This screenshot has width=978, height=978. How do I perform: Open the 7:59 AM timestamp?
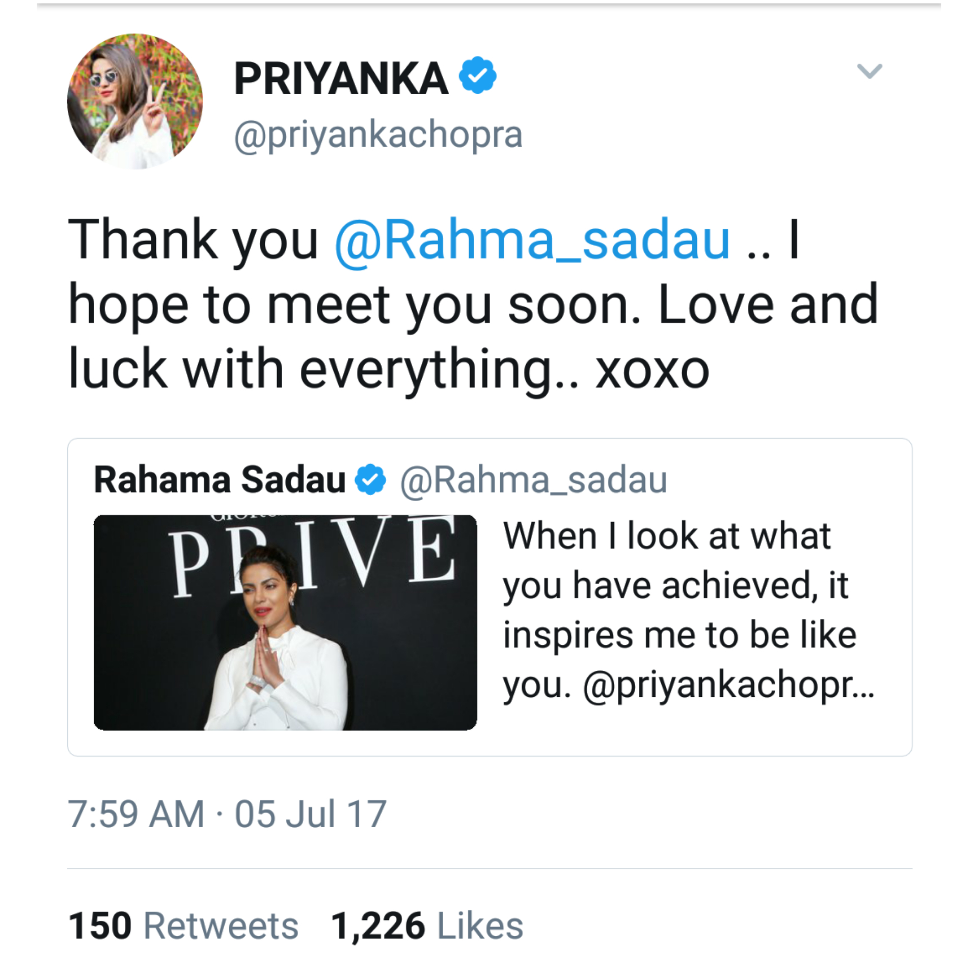136,814
